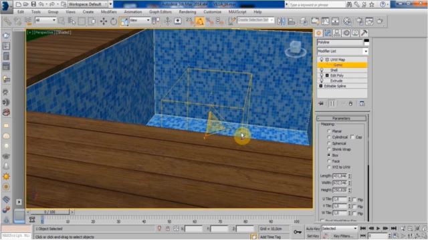
Task: Click Configure Modifier Sets icon
Action: [362, 103]
